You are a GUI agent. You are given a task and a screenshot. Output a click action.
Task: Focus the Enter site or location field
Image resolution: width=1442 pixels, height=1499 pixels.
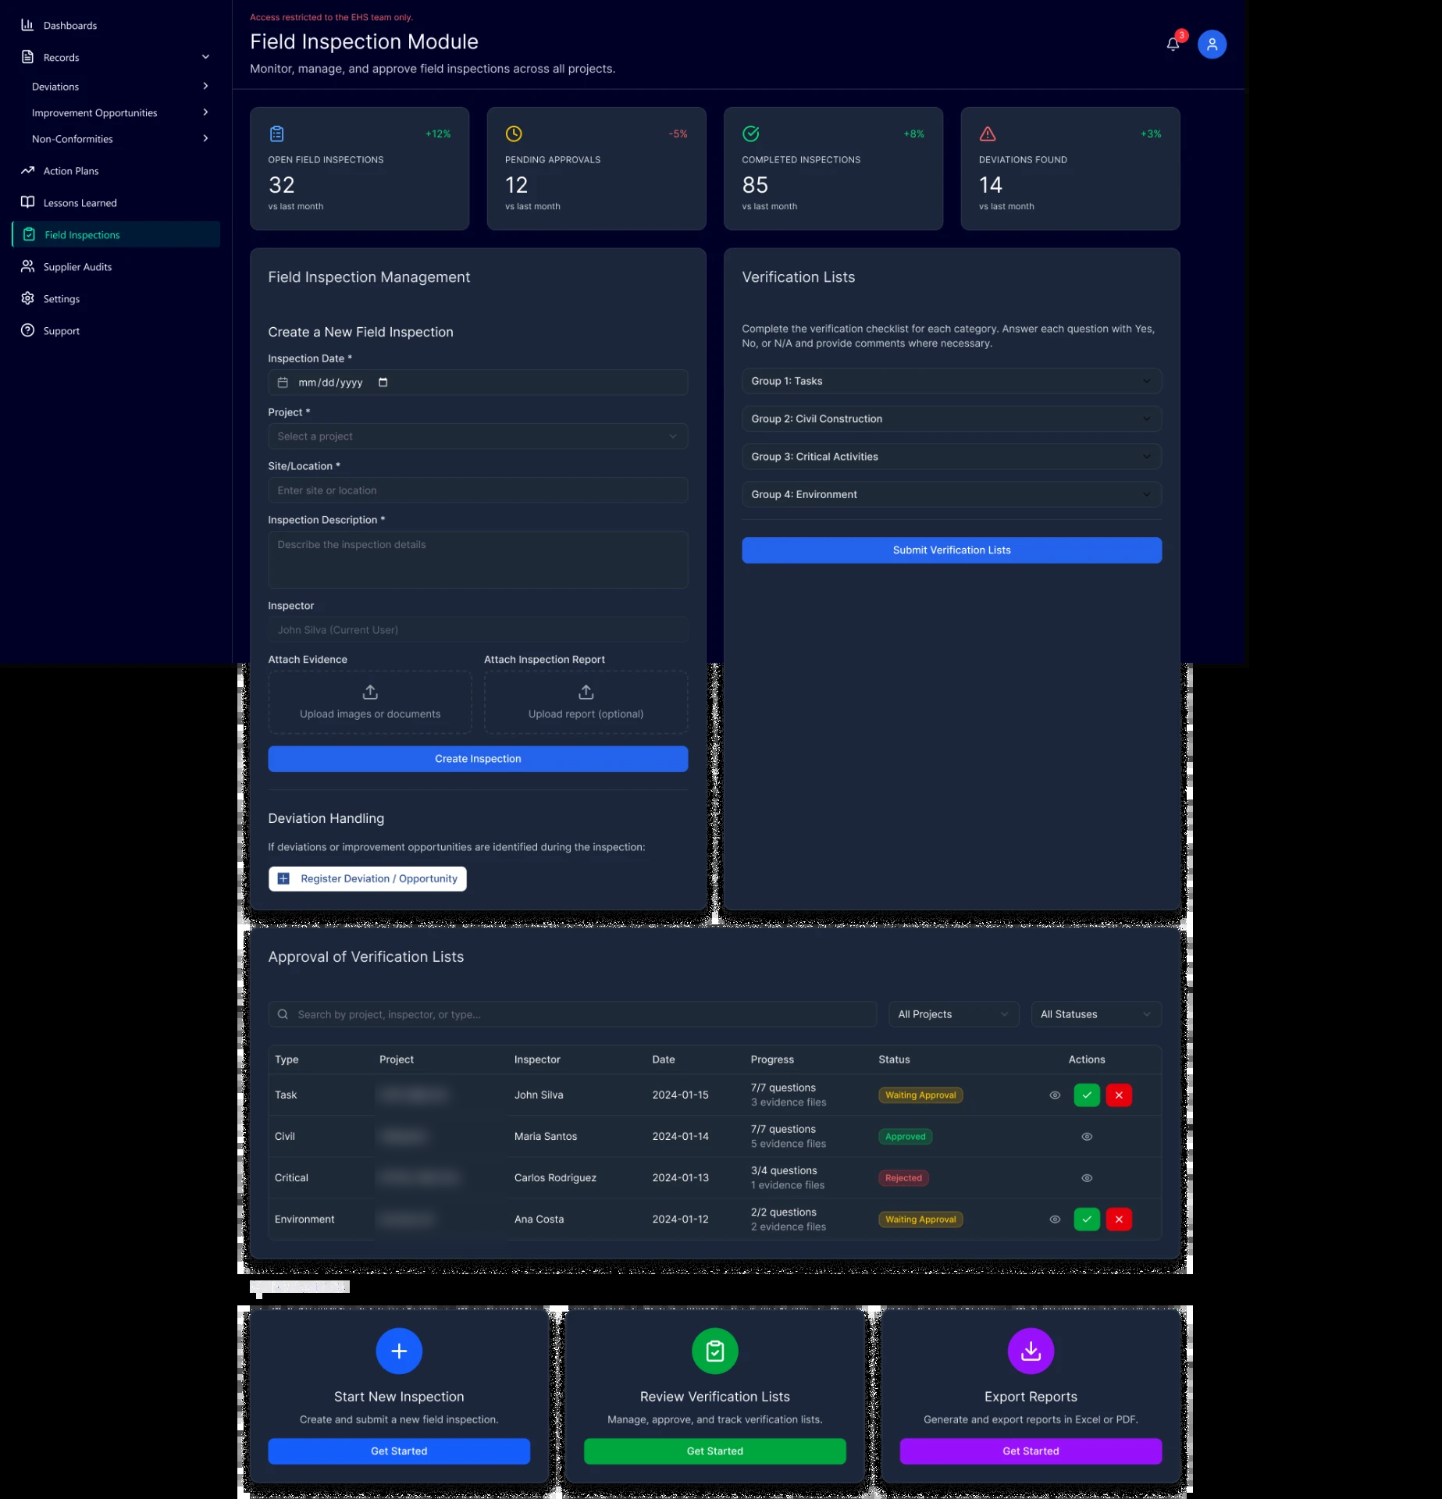[x=478, y=490]
